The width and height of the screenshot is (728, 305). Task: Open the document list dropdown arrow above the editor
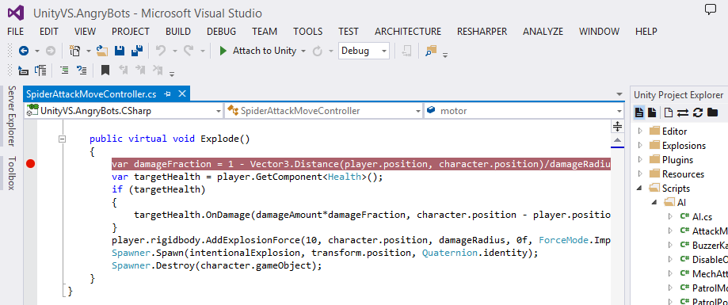tap(619, 94)
